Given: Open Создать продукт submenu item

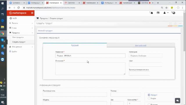Looking at the screenshot, I should (19, 42).
